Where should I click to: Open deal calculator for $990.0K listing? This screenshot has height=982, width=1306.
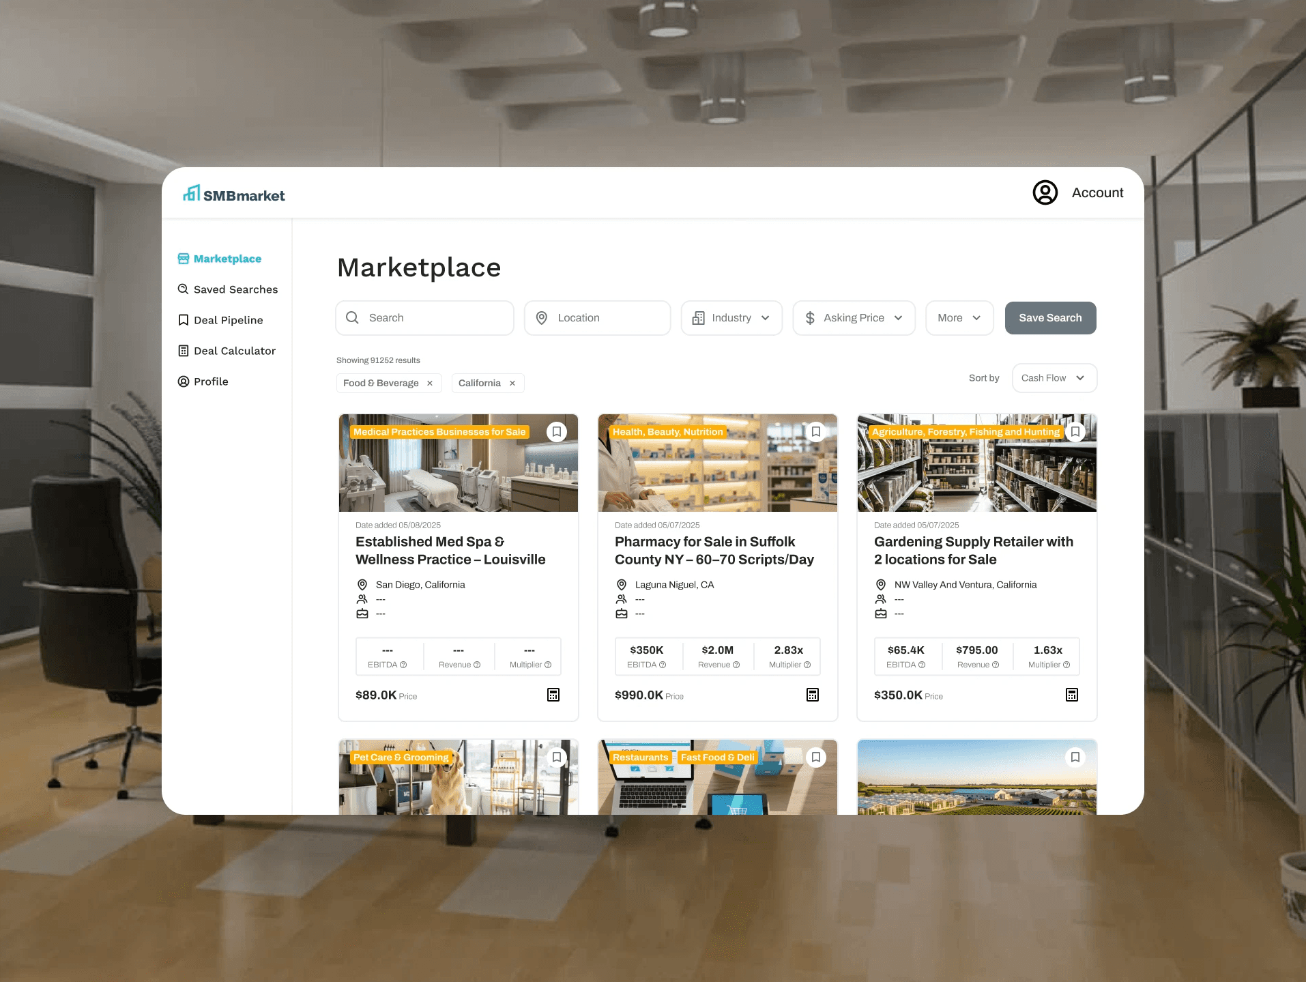tap(813, 695)
